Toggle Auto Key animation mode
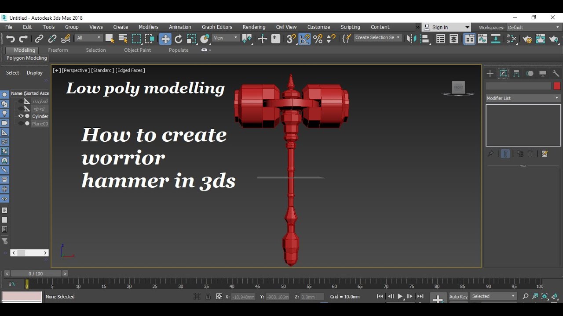The height and width of the screenshot is (316, 563). [x=458, y=297]
